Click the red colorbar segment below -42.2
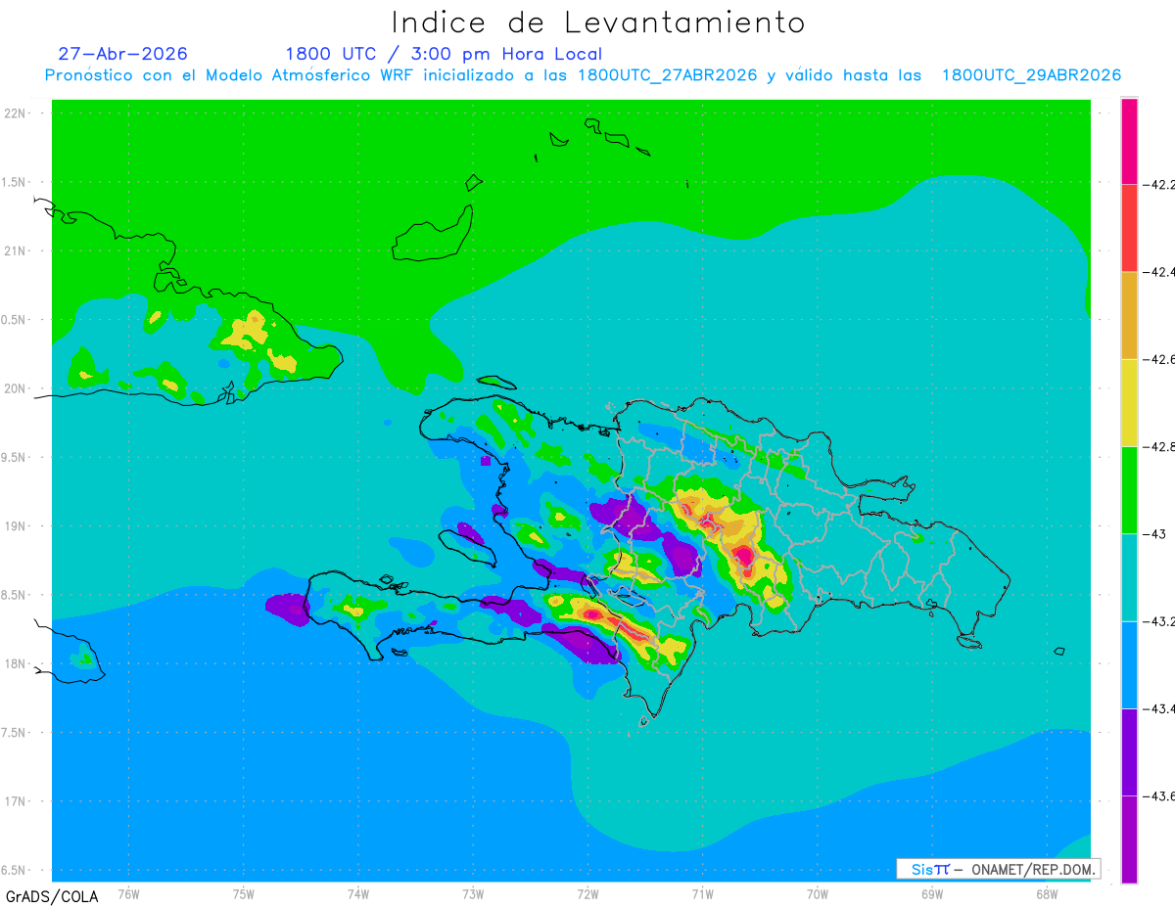Viewport: 1175px width, 907px height. 1129,227
